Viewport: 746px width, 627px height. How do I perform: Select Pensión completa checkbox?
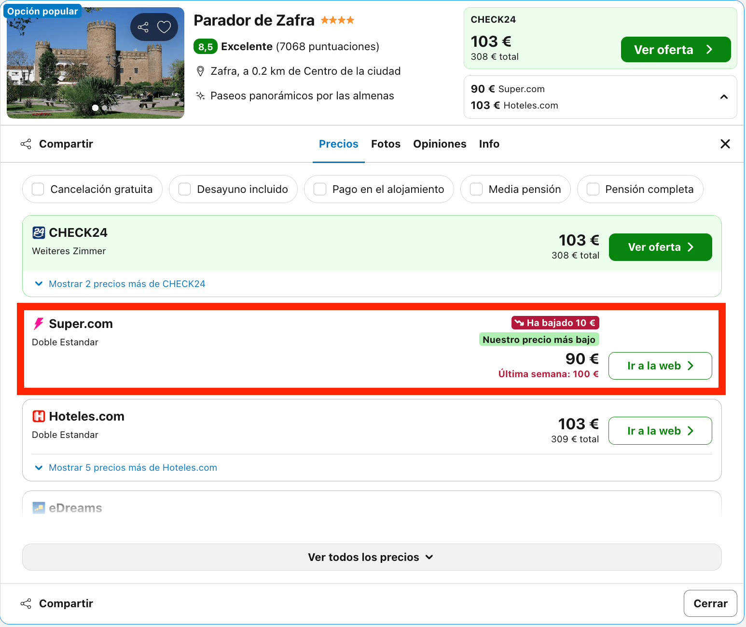coord(593,189)
